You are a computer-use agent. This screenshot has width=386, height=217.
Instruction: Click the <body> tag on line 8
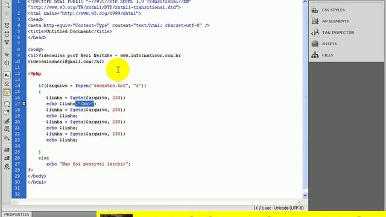click(x=36, y=49)
